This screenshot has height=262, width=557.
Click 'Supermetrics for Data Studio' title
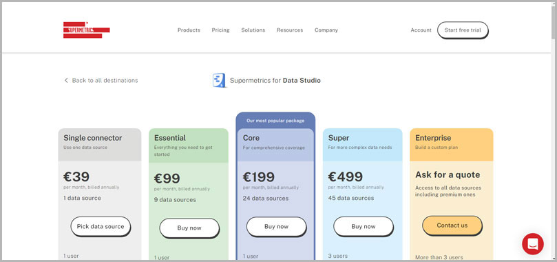tap(275, 81)
